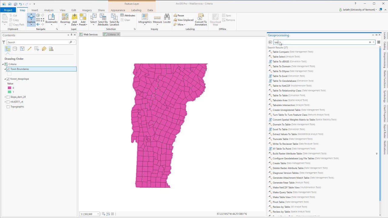This screenshot has width=388, height=218.
Task: Toggle the forest_steepslope layer visibility
Action: point(8,79)
